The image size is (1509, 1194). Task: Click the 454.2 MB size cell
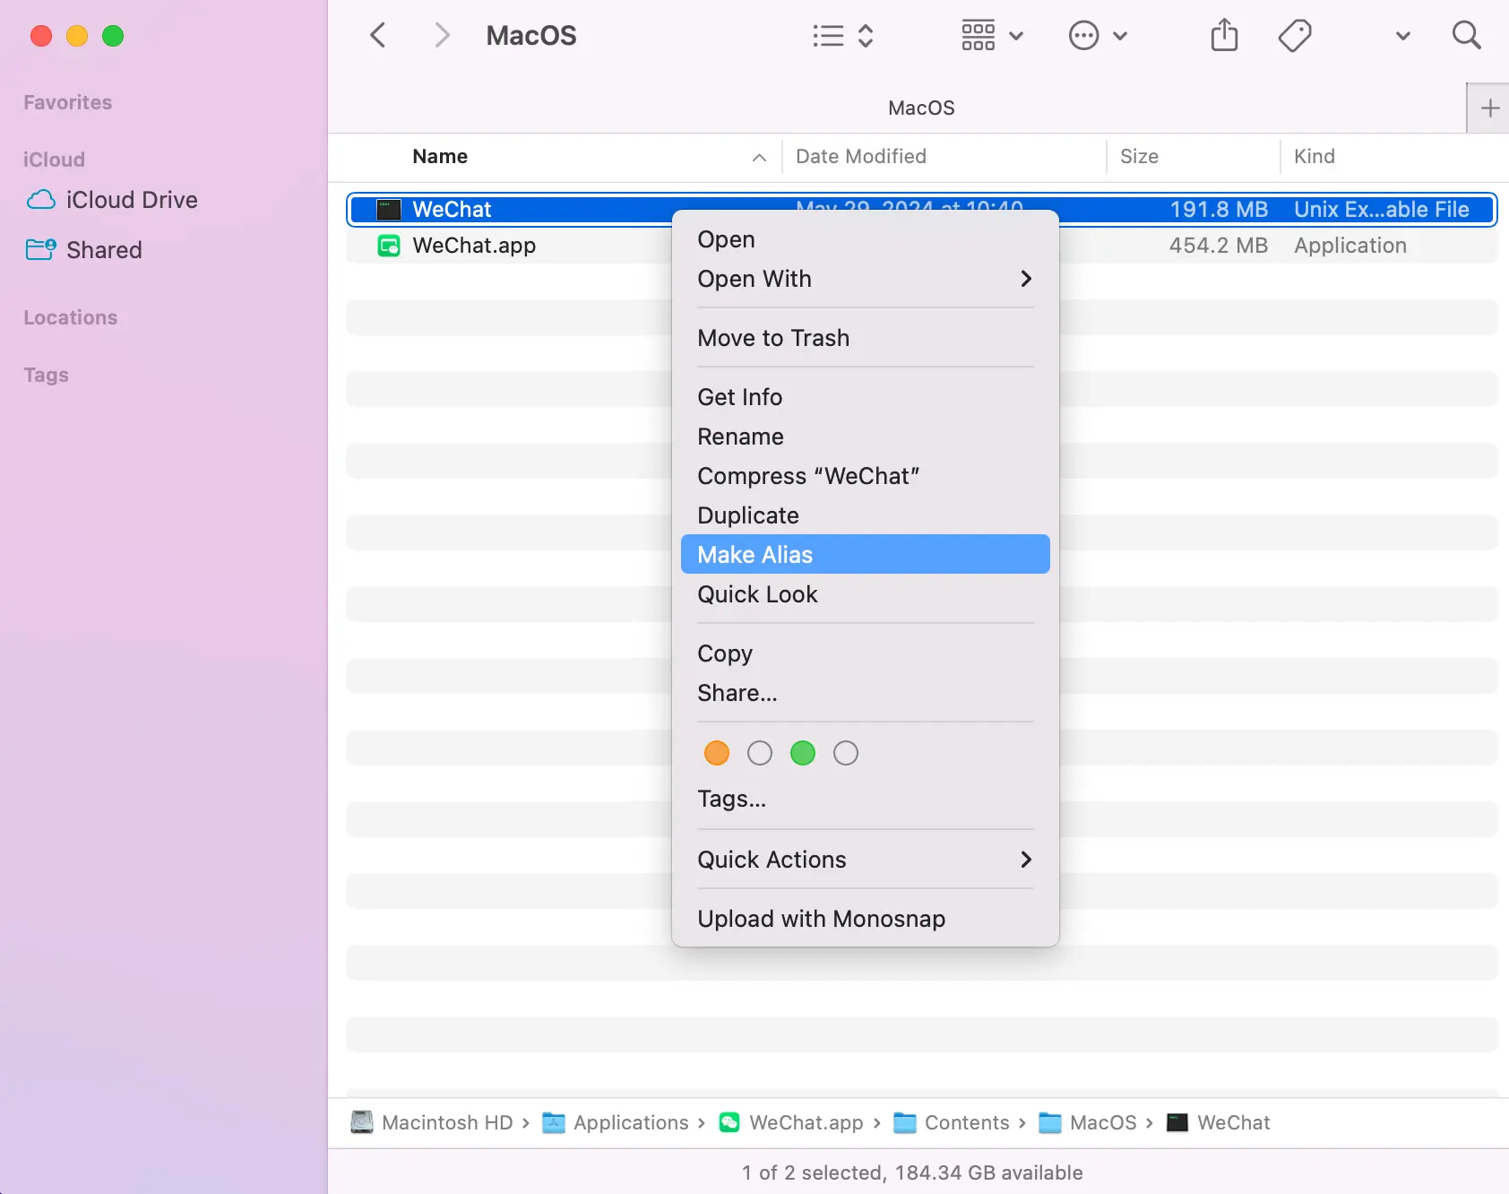tap(1219, 246)
